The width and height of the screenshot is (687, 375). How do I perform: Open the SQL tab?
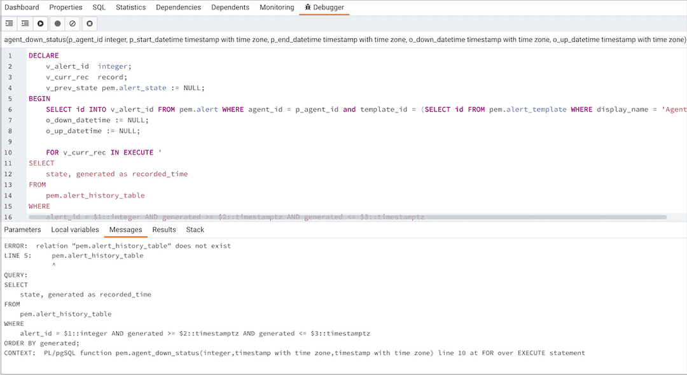pos(99,8)
